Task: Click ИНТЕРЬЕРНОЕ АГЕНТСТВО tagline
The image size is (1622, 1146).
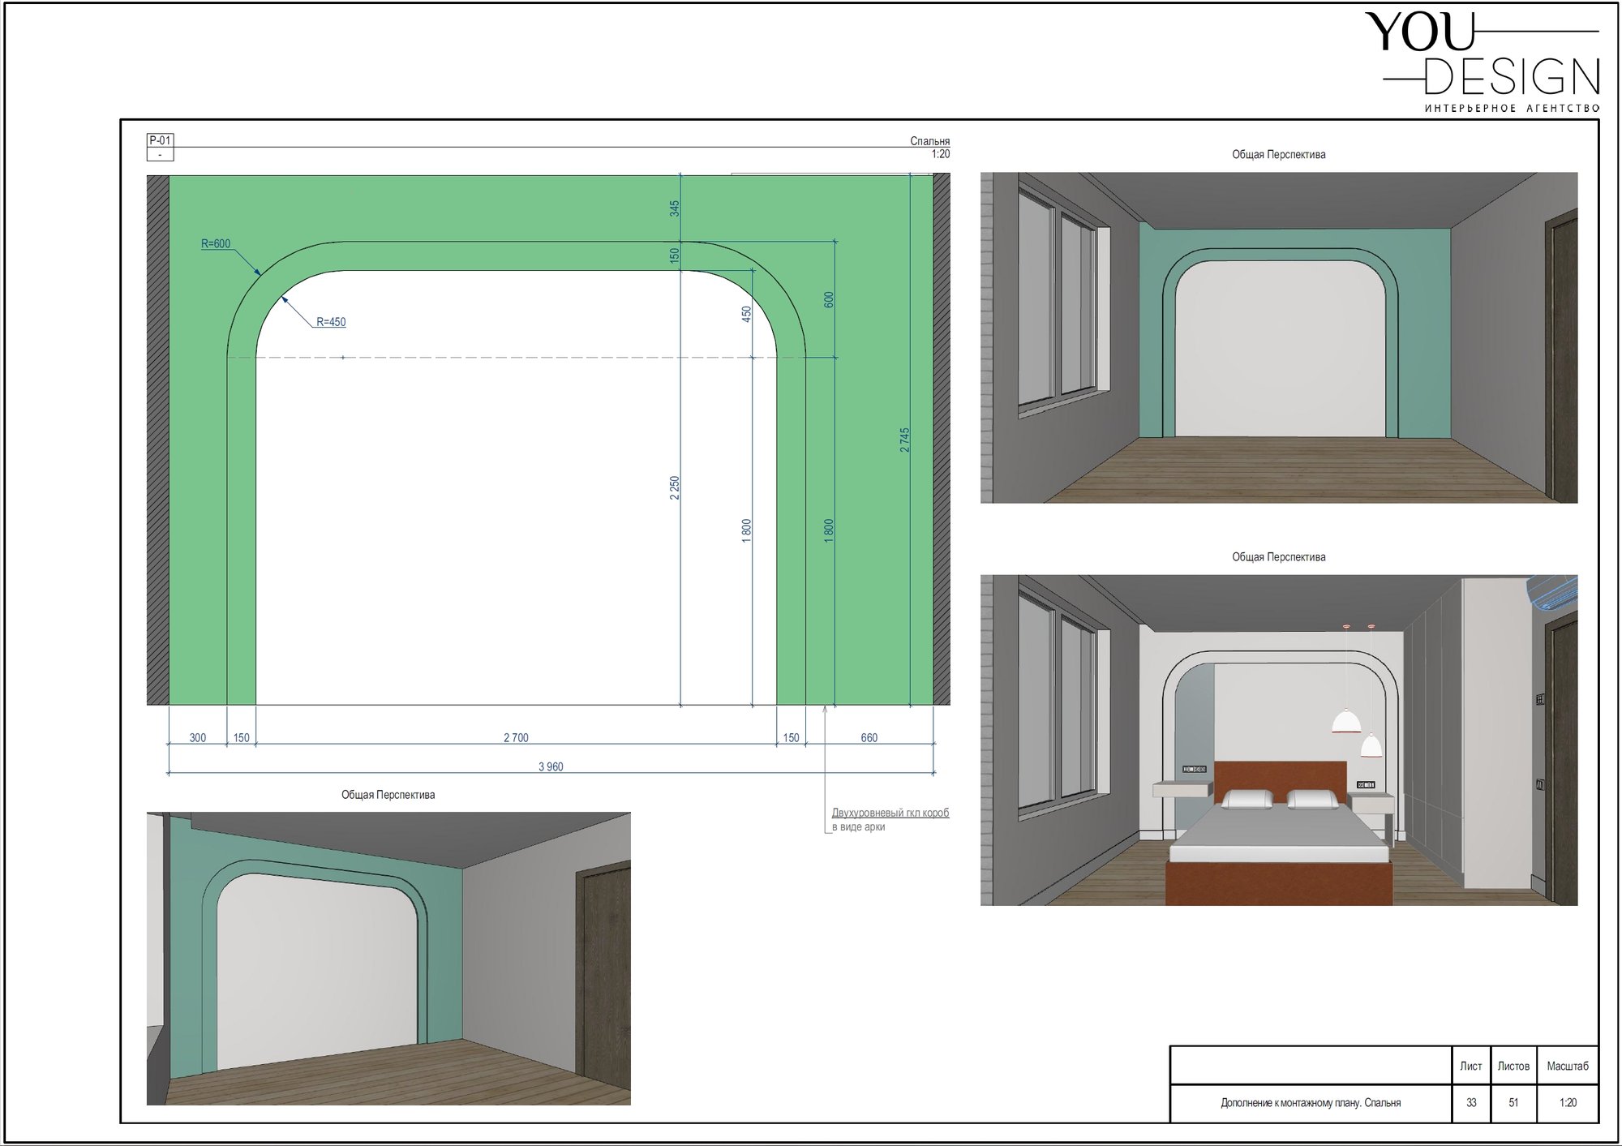Action: tap(1513, 109)
